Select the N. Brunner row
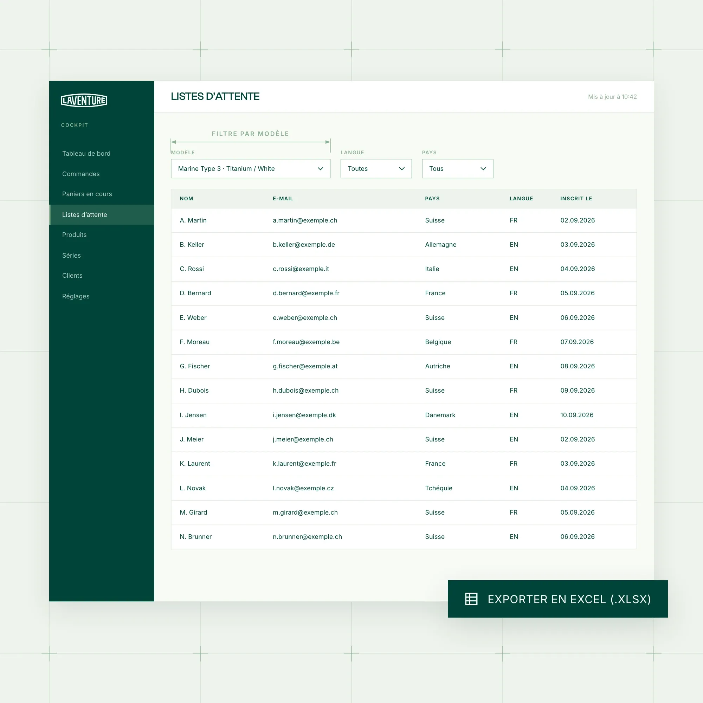Viewport: 703px width, 703px height. coord(404,537)
